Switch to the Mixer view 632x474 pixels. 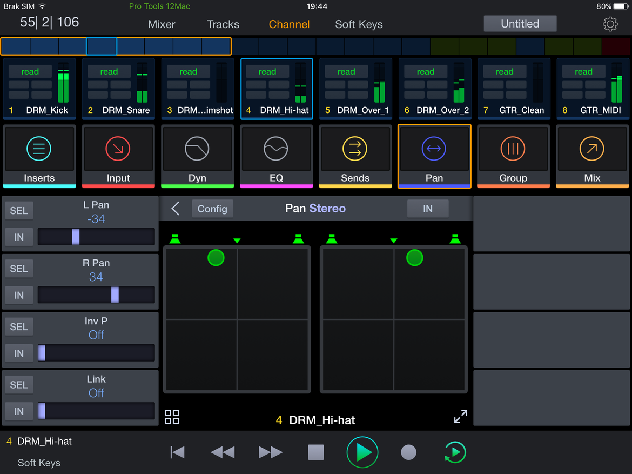[x=161, y=24]
